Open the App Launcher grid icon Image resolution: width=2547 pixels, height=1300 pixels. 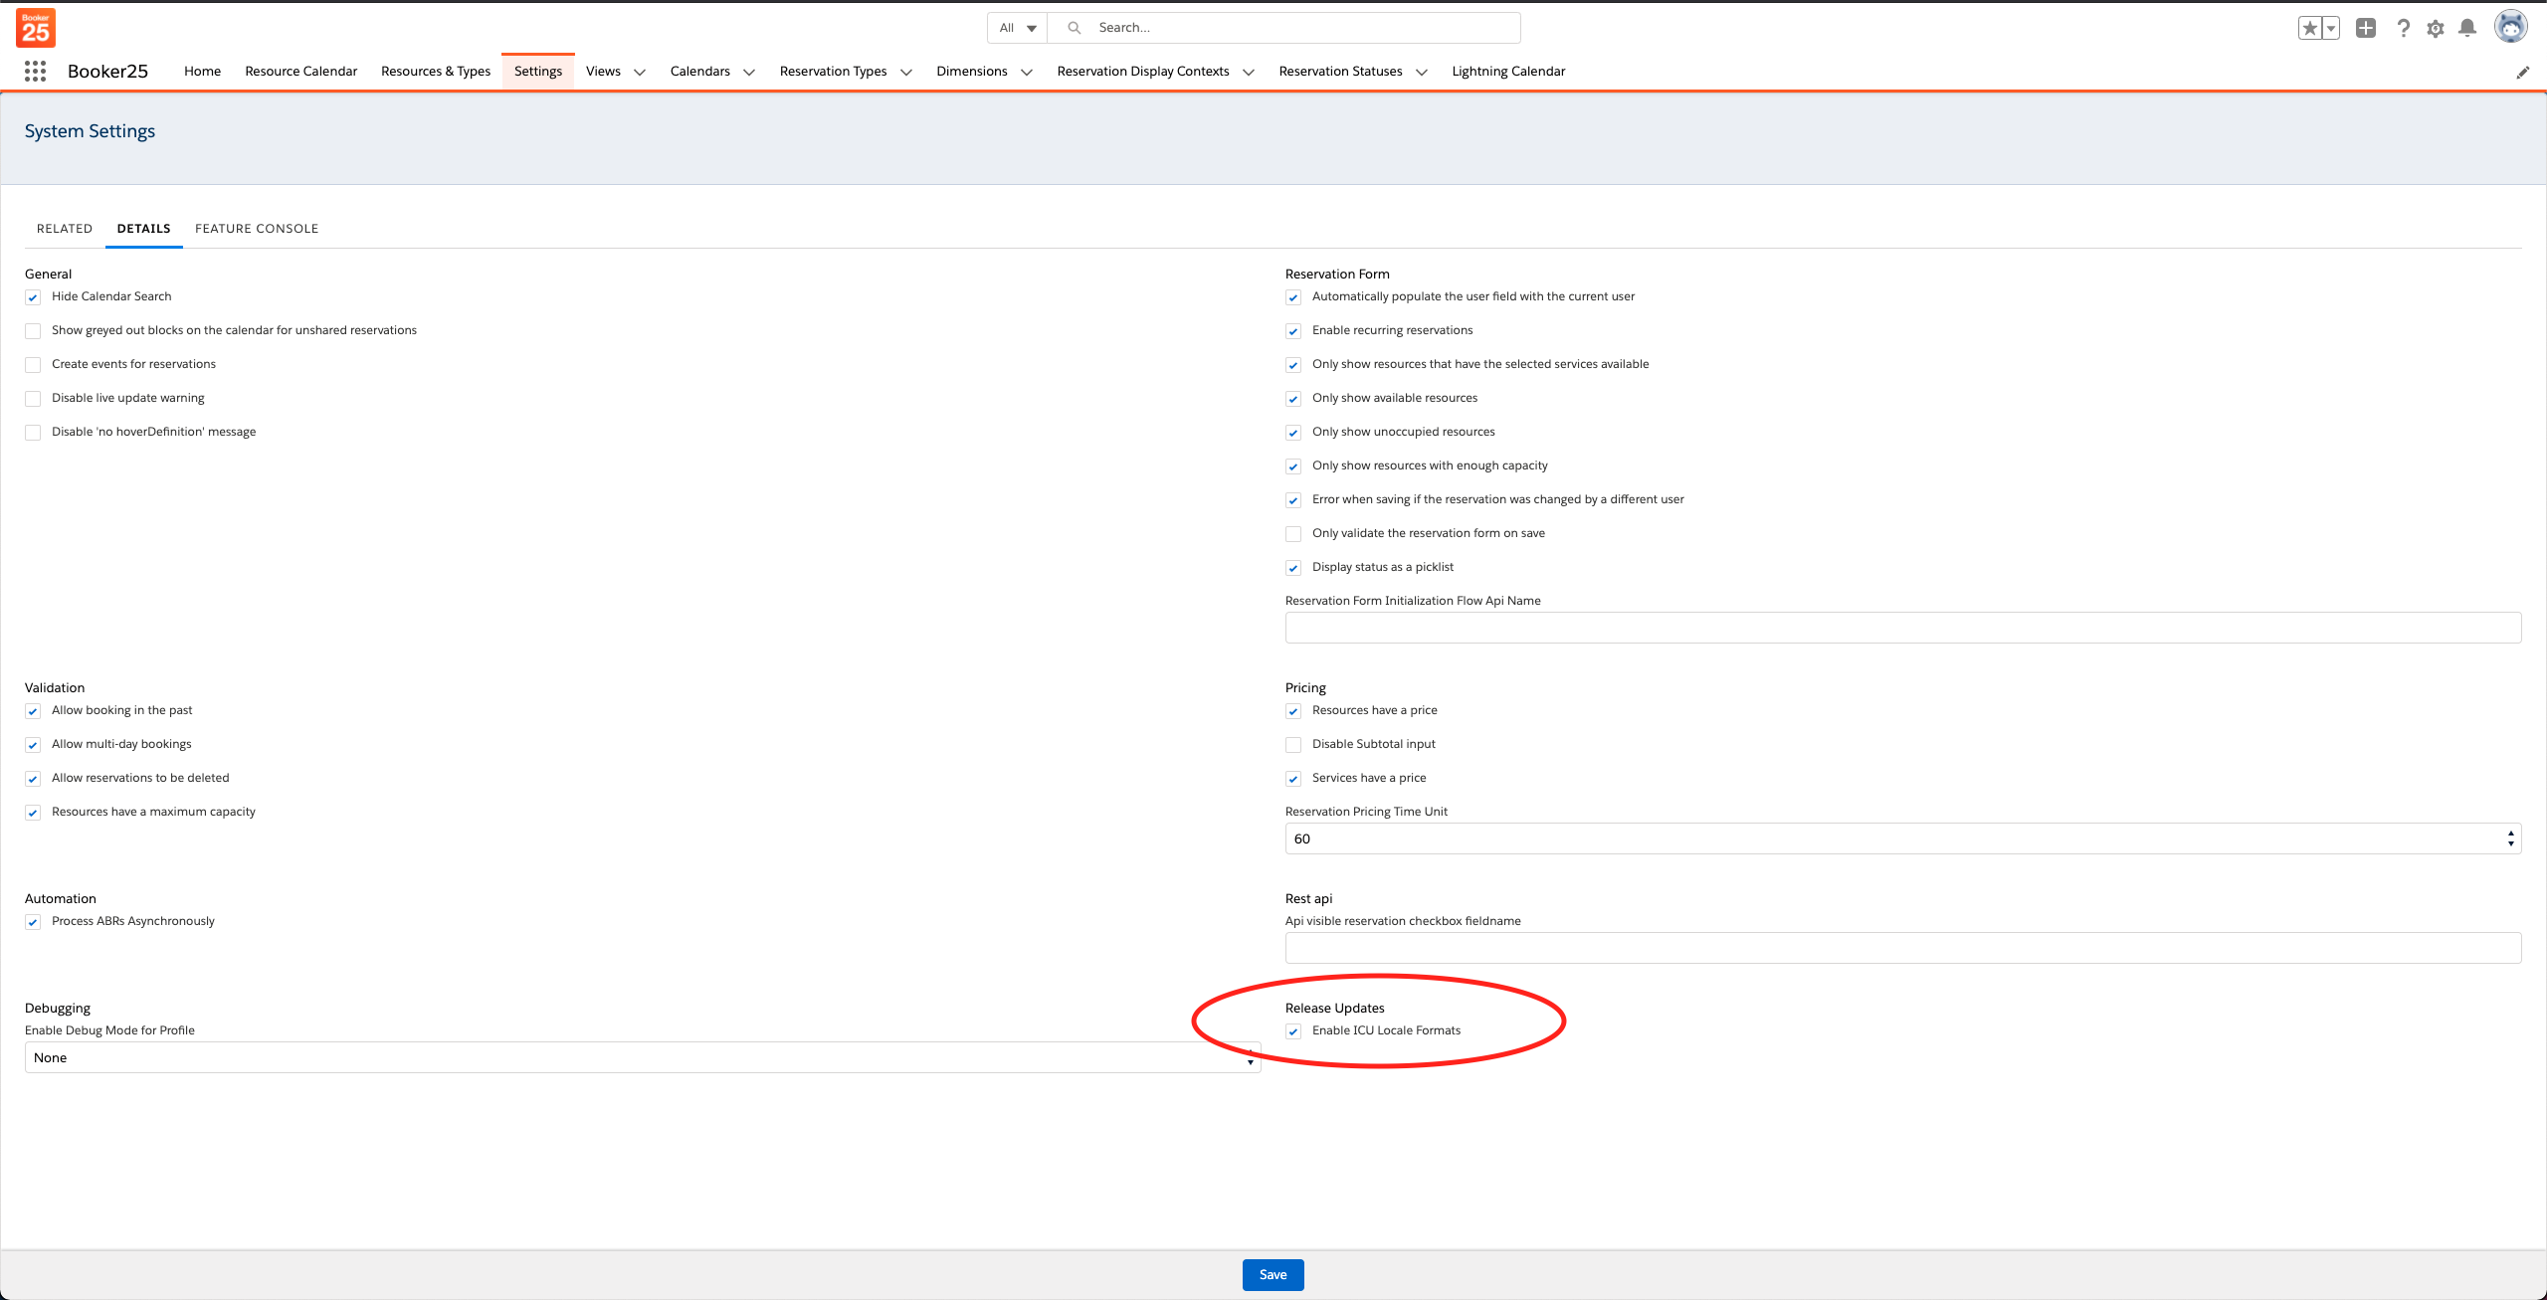tap(35, 71)
